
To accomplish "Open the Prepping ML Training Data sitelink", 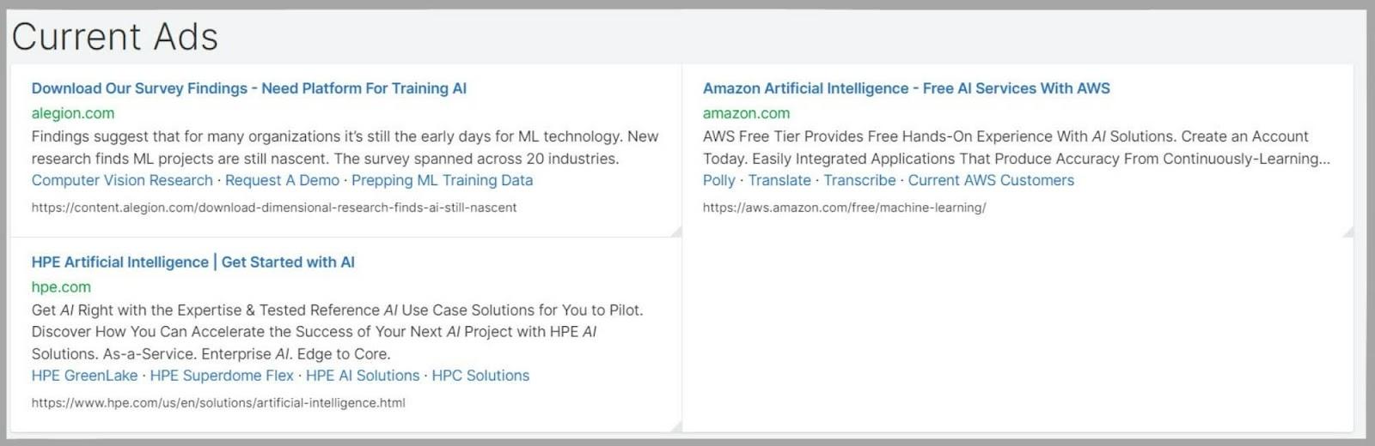I will pyautogui.click(x=442, y=180).
